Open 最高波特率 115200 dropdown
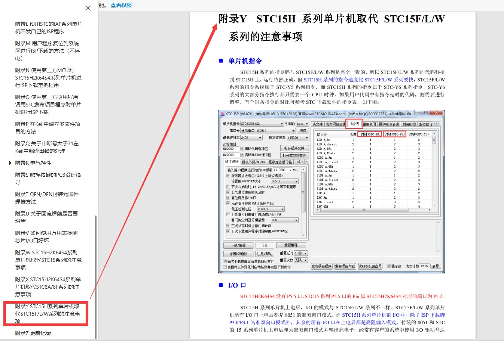504x341 pixels. click(298, 138)
